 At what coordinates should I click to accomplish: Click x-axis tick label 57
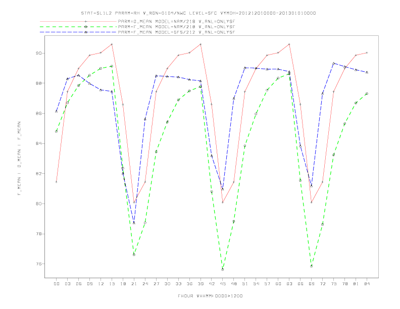[267, 284]
